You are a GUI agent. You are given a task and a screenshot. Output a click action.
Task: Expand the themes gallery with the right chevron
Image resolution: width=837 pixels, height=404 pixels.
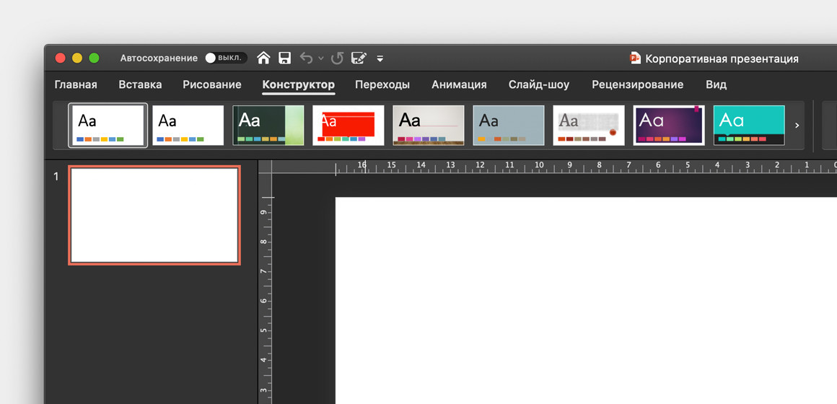tap(797, 126)
